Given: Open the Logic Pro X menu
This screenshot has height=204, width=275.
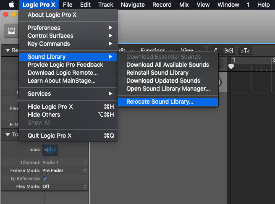Looking at the screenshot, I should click(x=39, y=5).
